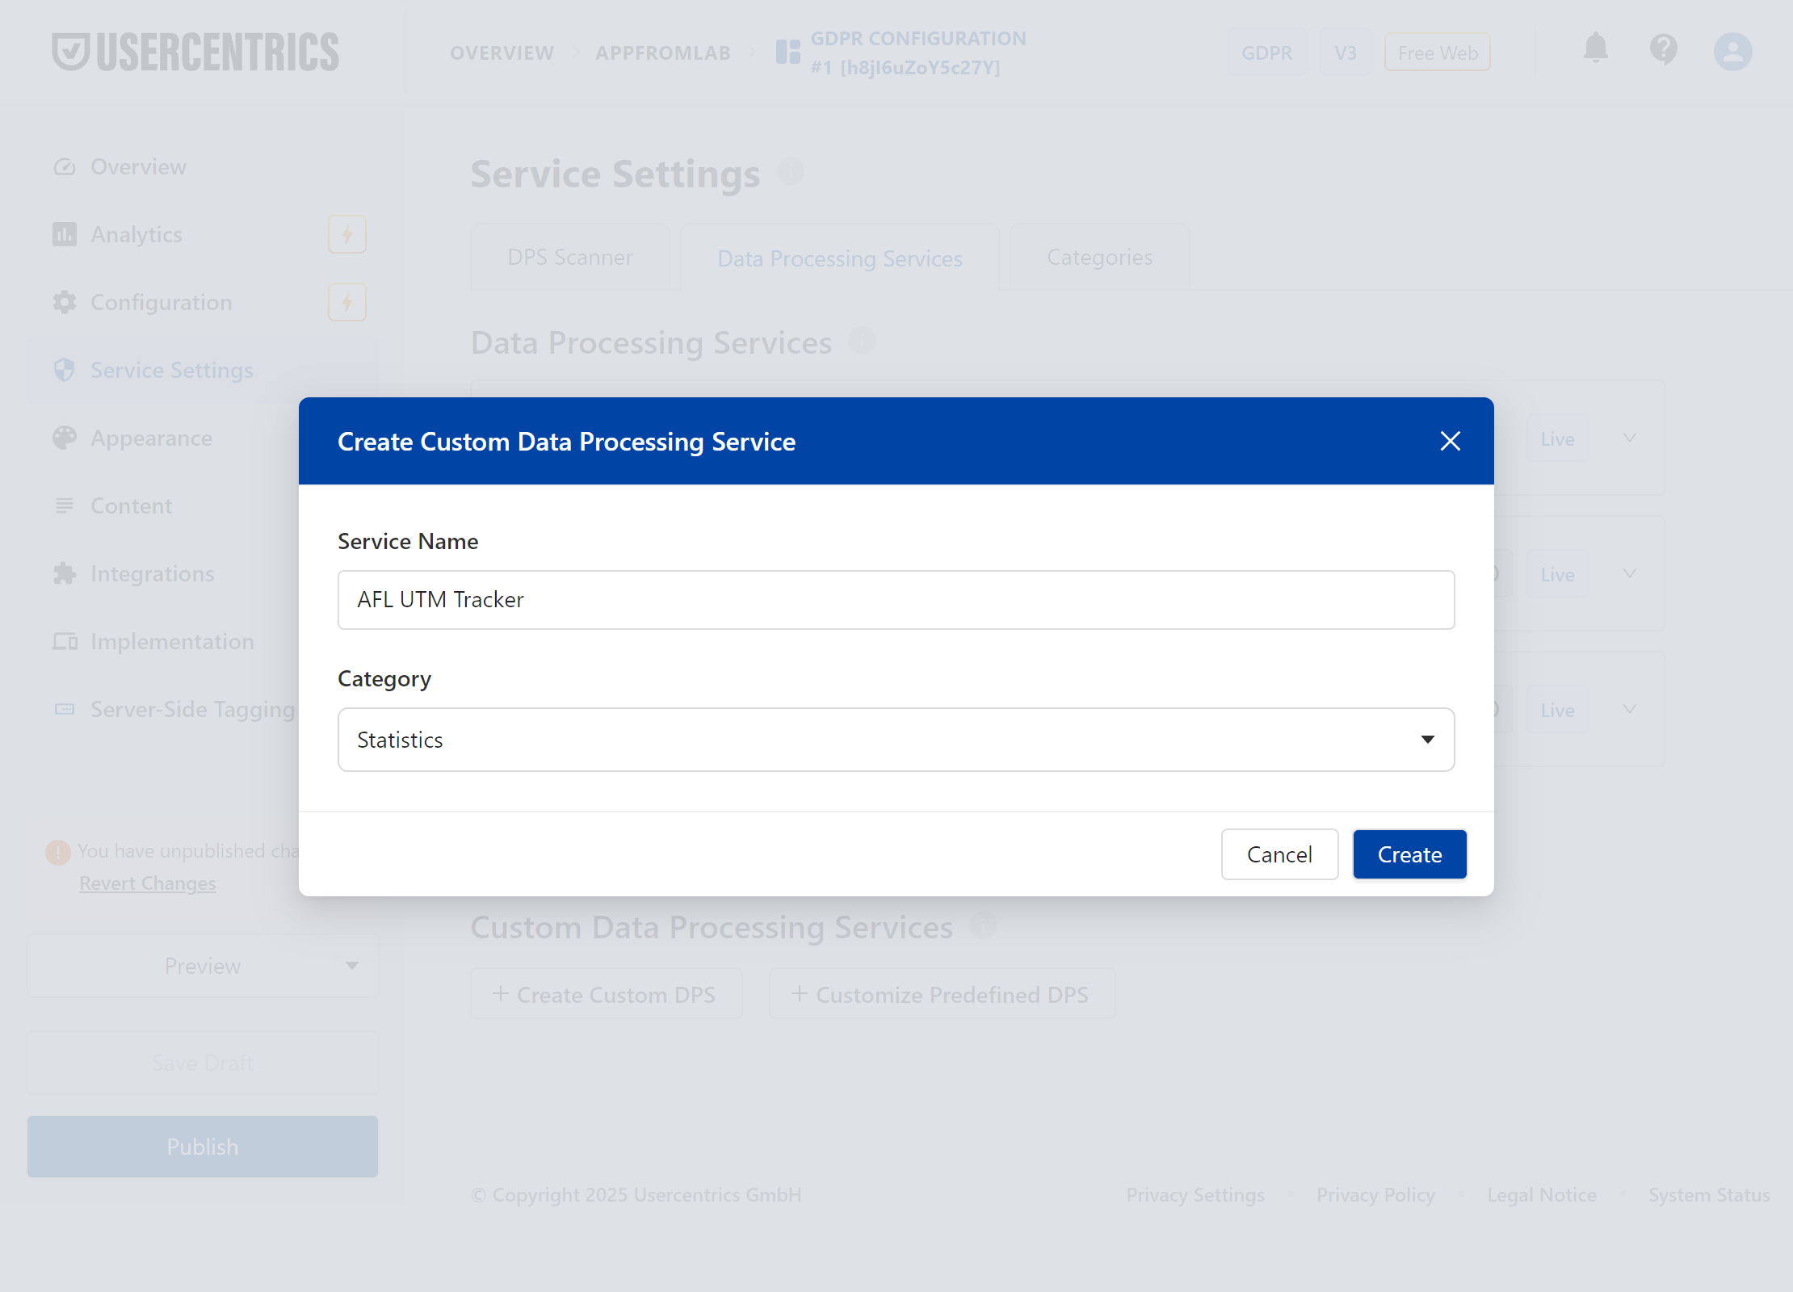
Task: Click the GDPR configuration layout icon
Action: (x=788, y=52)
